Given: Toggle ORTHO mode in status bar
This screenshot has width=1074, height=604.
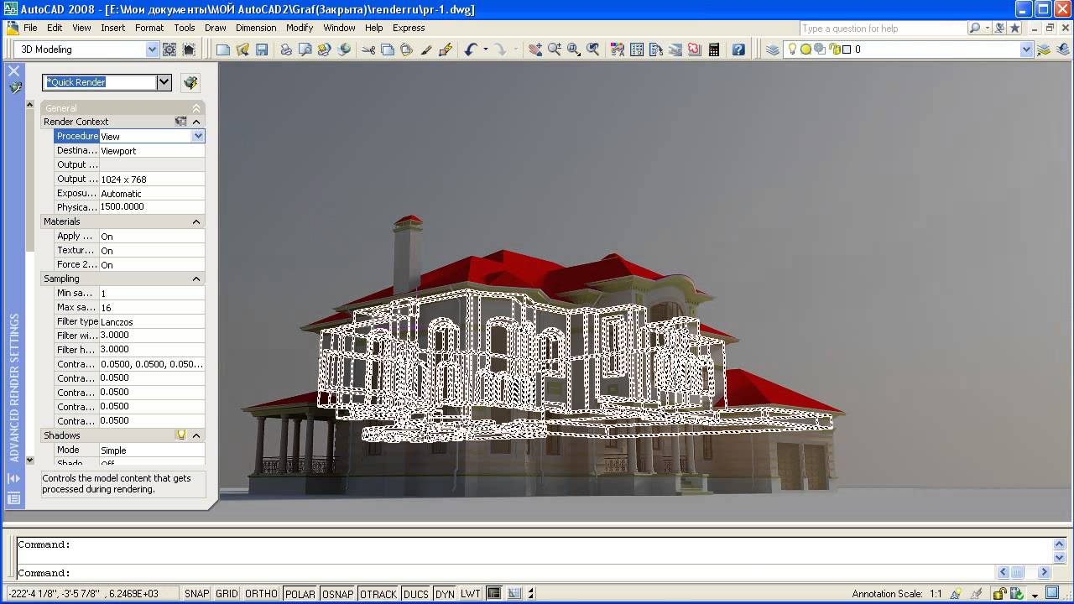Looking at the screenshot, I should click(x=261, y=594).
